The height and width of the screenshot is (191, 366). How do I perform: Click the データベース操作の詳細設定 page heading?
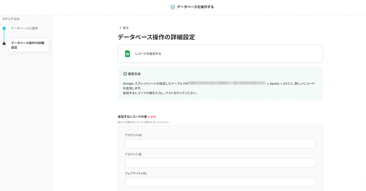[x=156, y=37]
